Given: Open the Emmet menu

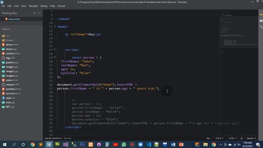Looking at the screenshot, I should (61, 6).
